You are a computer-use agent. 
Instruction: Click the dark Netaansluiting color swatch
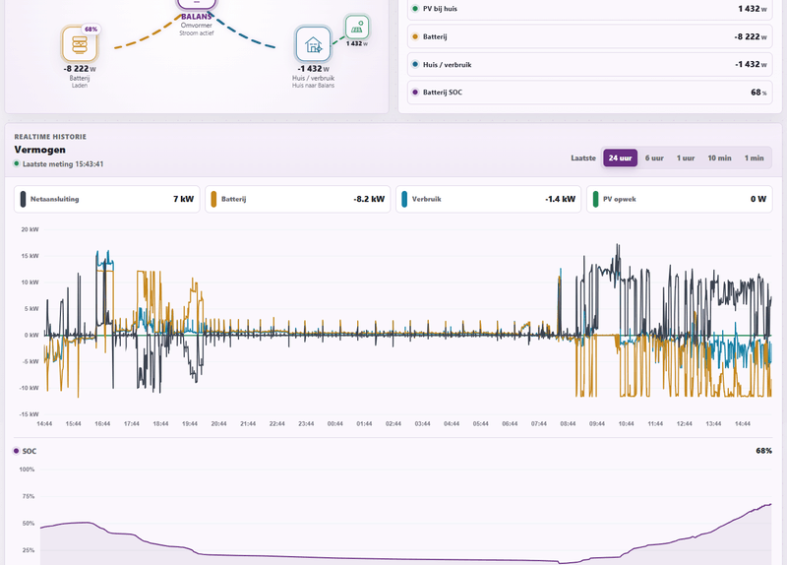tap(23, 199)
